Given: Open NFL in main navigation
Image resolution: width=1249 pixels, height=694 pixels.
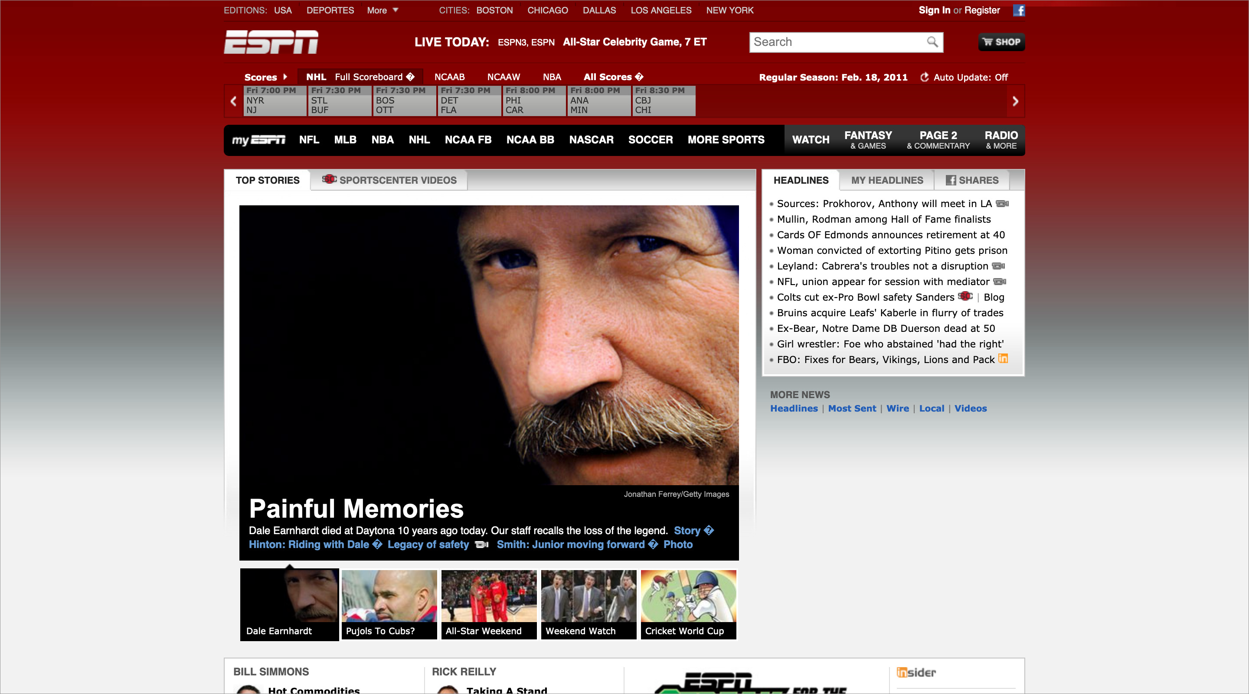Looking at the screenshot, I should point(309,140).
